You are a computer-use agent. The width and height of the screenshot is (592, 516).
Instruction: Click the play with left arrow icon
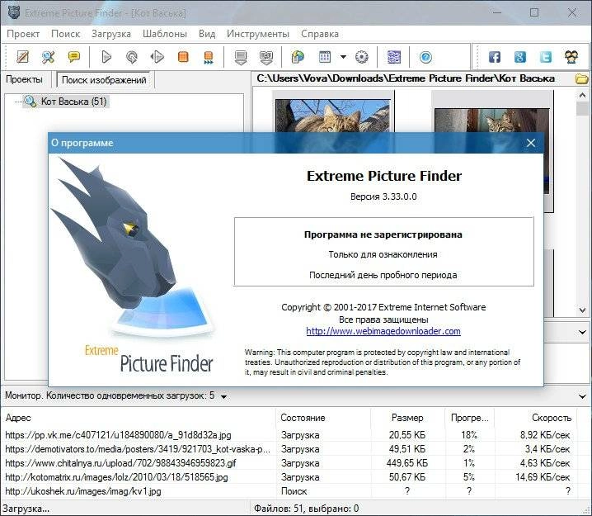coord(157,57)
